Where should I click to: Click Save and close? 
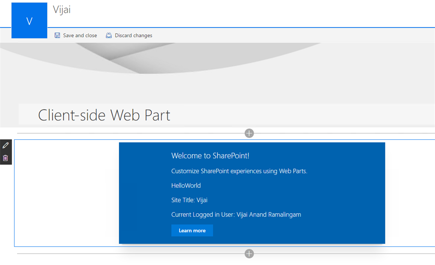76,35
